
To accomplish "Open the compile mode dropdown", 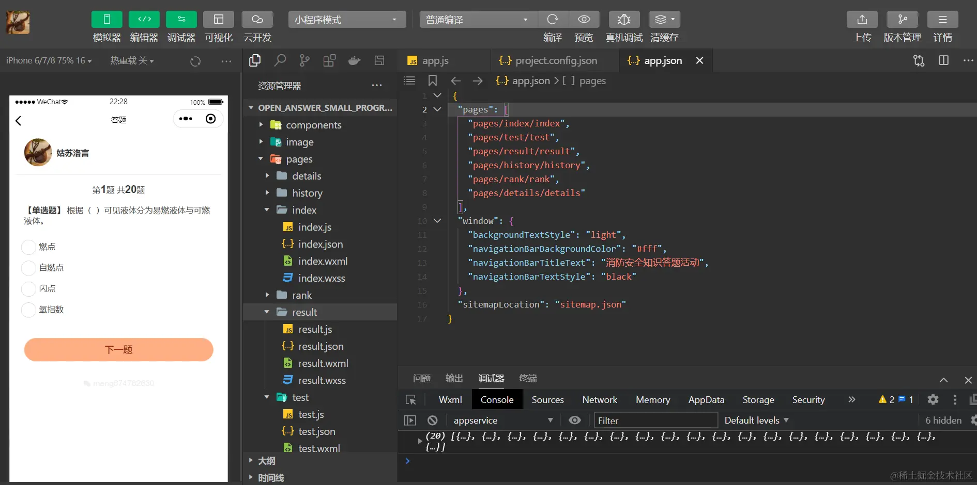I will point(478,20).
